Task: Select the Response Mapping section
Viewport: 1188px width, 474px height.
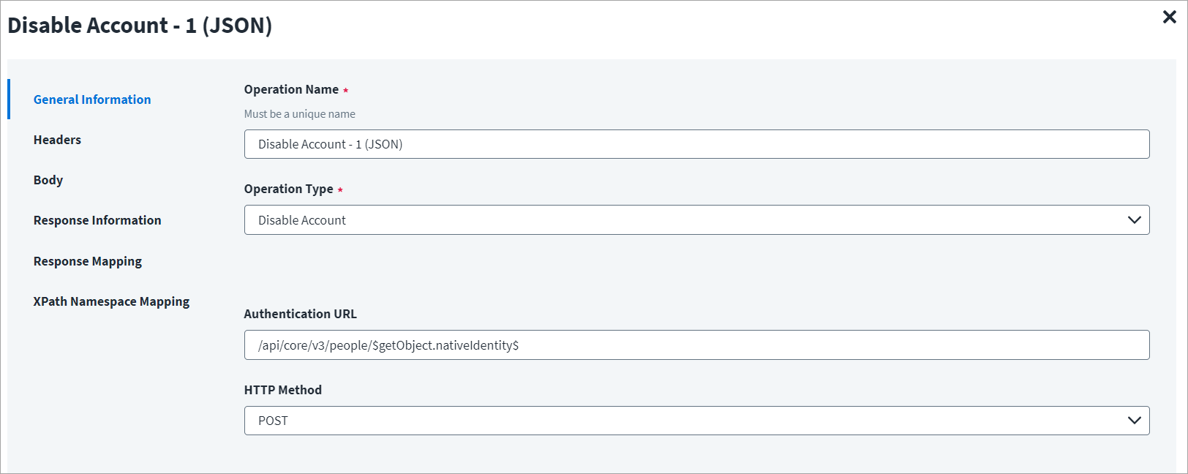Action: pos(88,261)
